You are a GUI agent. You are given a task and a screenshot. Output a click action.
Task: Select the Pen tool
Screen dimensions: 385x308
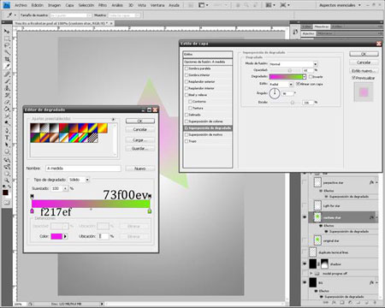click(x=6, y=131)
